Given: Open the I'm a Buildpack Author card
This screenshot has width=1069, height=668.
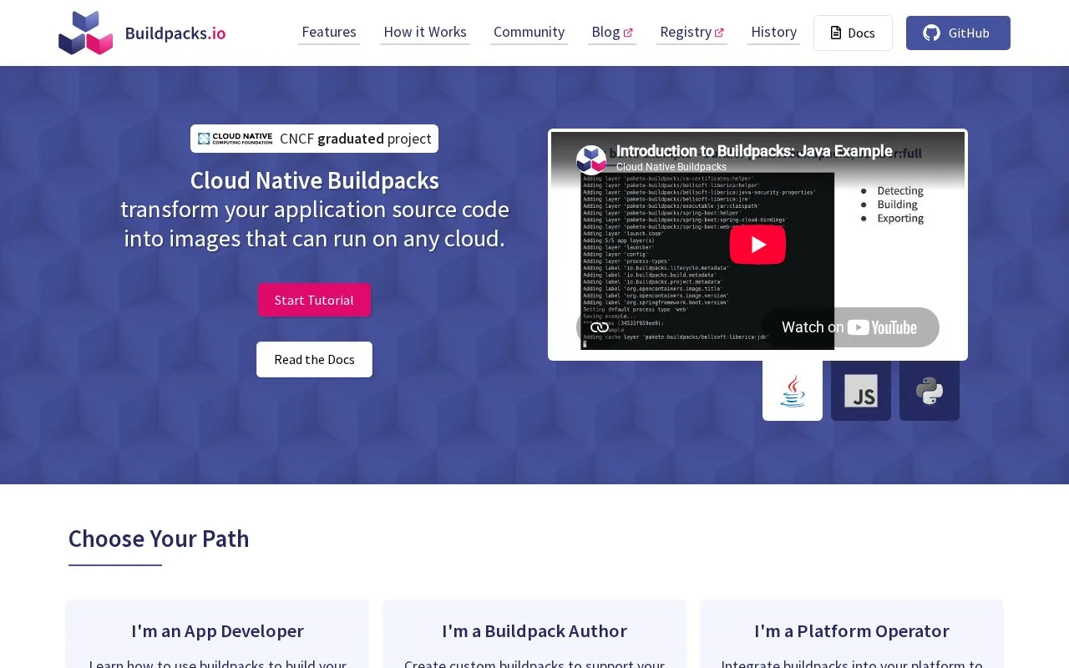Looking at the screenshot, I should point(534,634).
